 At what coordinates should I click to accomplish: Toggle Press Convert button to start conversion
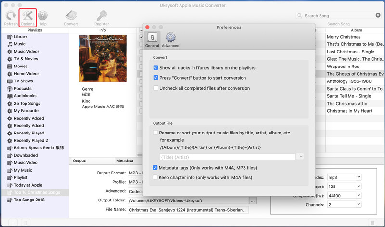pos(155,78)
